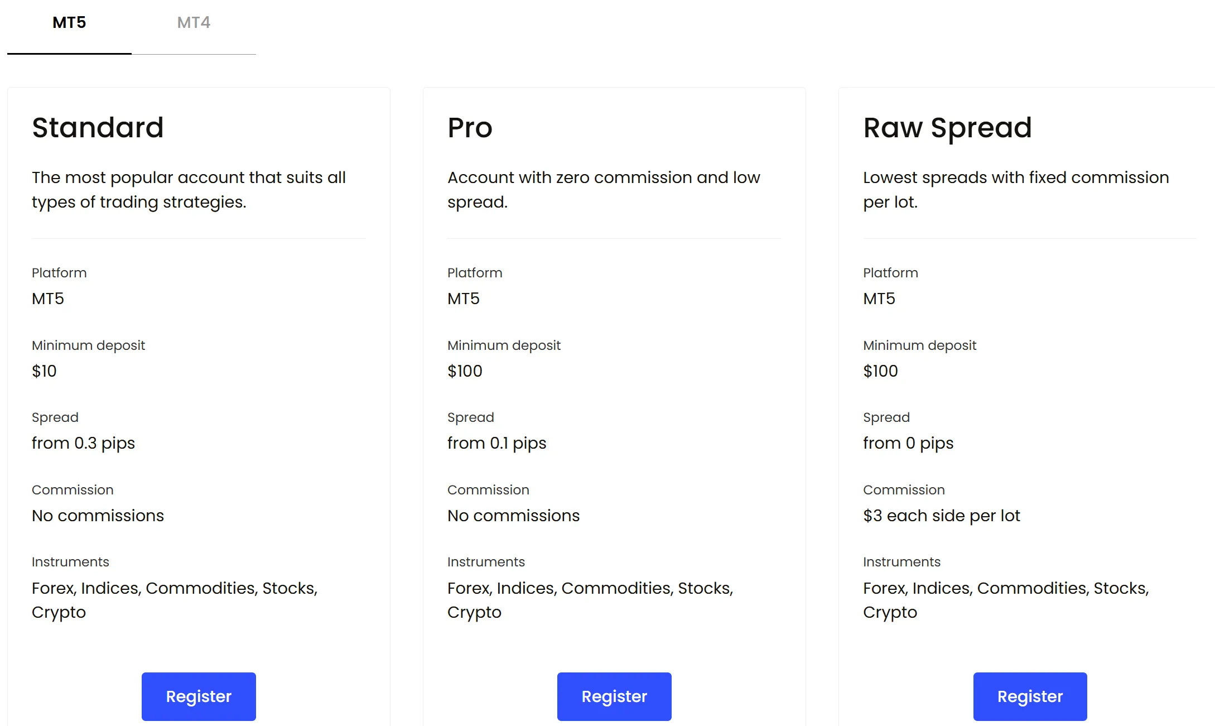Click the Raw Spread account heading
This screenshot has width=1215, height=726.
947,128
